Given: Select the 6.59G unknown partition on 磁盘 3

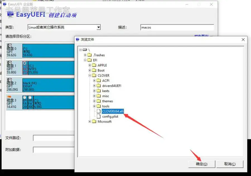Looking at the screenshot, I should 54,102.
